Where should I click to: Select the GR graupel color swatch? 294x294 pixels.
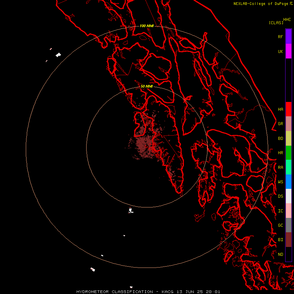[x=288, y=124]
